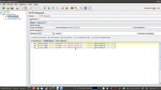The height and width of the screenshot is (90, 161).
Task: Click the Cut scissors icon
Action: [x=17, y=8]
